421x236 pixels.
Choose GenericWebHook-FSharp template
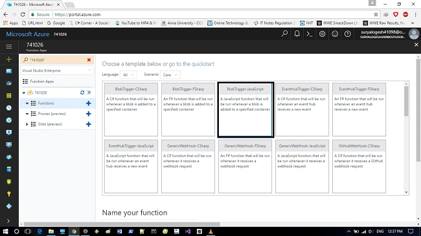[x=245, y=166]
